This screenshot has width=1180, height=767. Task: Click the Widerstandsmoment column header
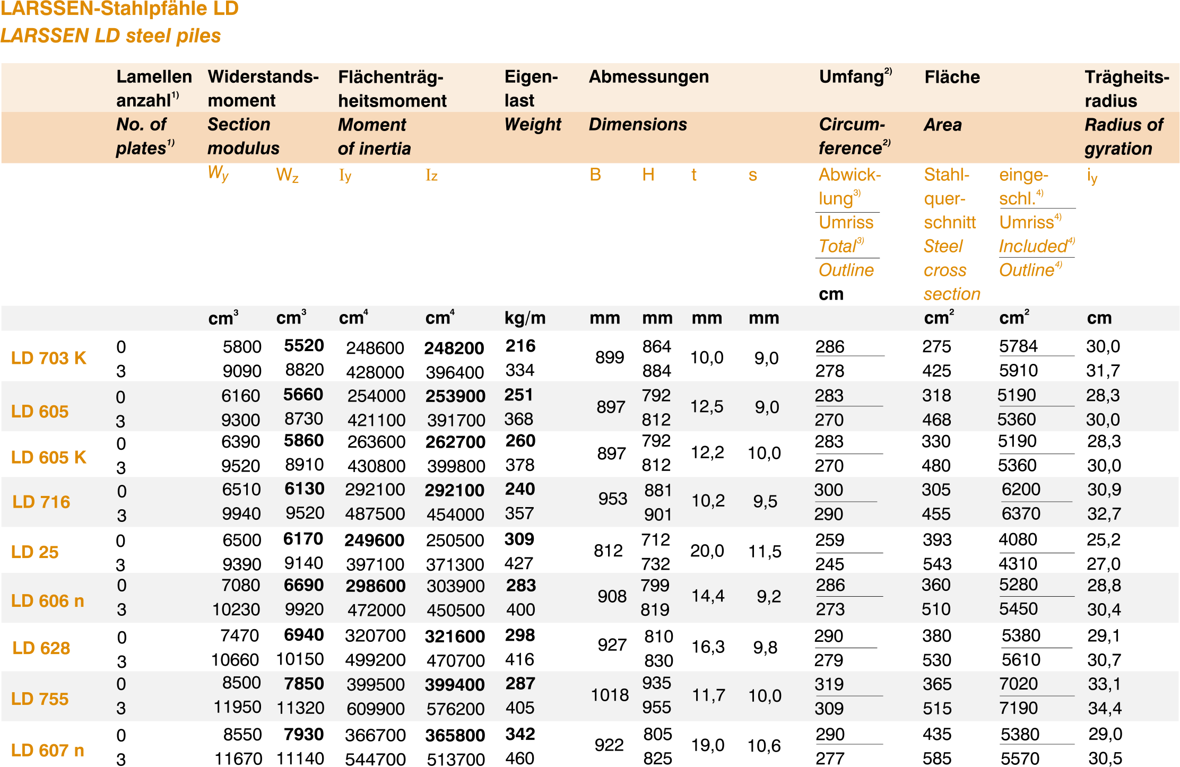pos(263,88)
